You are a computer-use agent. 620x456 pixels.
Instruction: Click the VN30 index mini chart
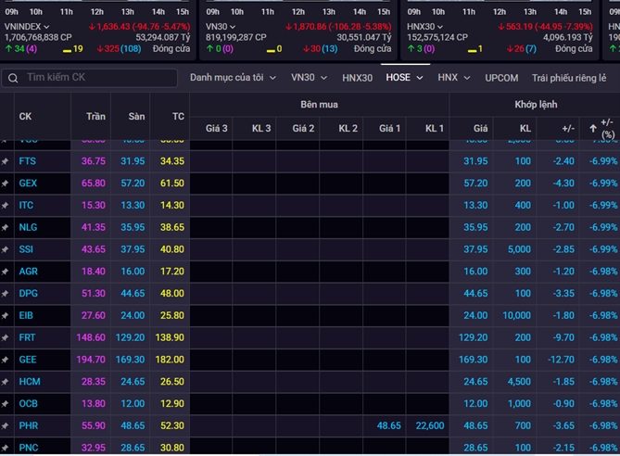click(303, 11)
